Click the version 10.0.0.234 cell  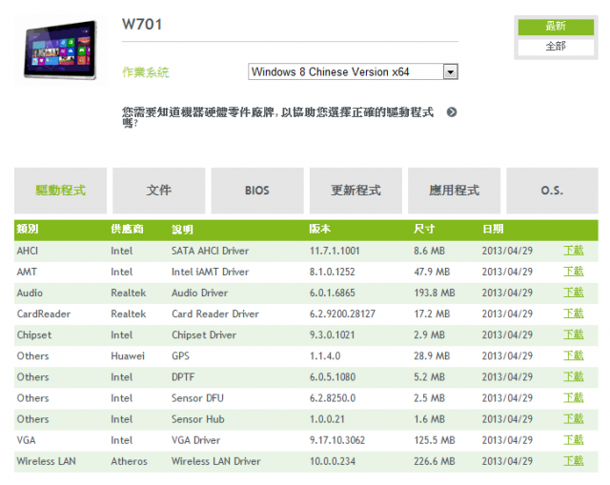tap(333, 461)
